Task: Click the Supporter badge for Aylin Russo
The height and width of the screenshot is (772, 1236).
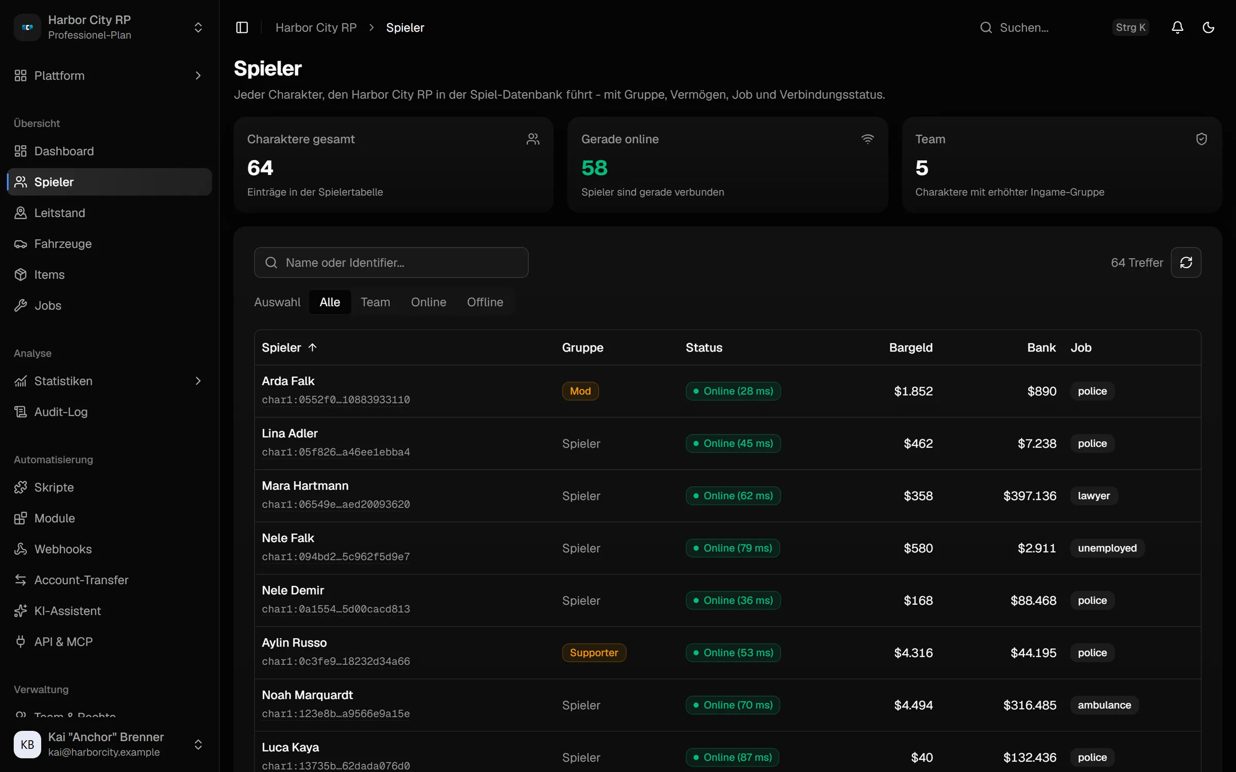Action: pyautogui.click(x=594, y=653)
